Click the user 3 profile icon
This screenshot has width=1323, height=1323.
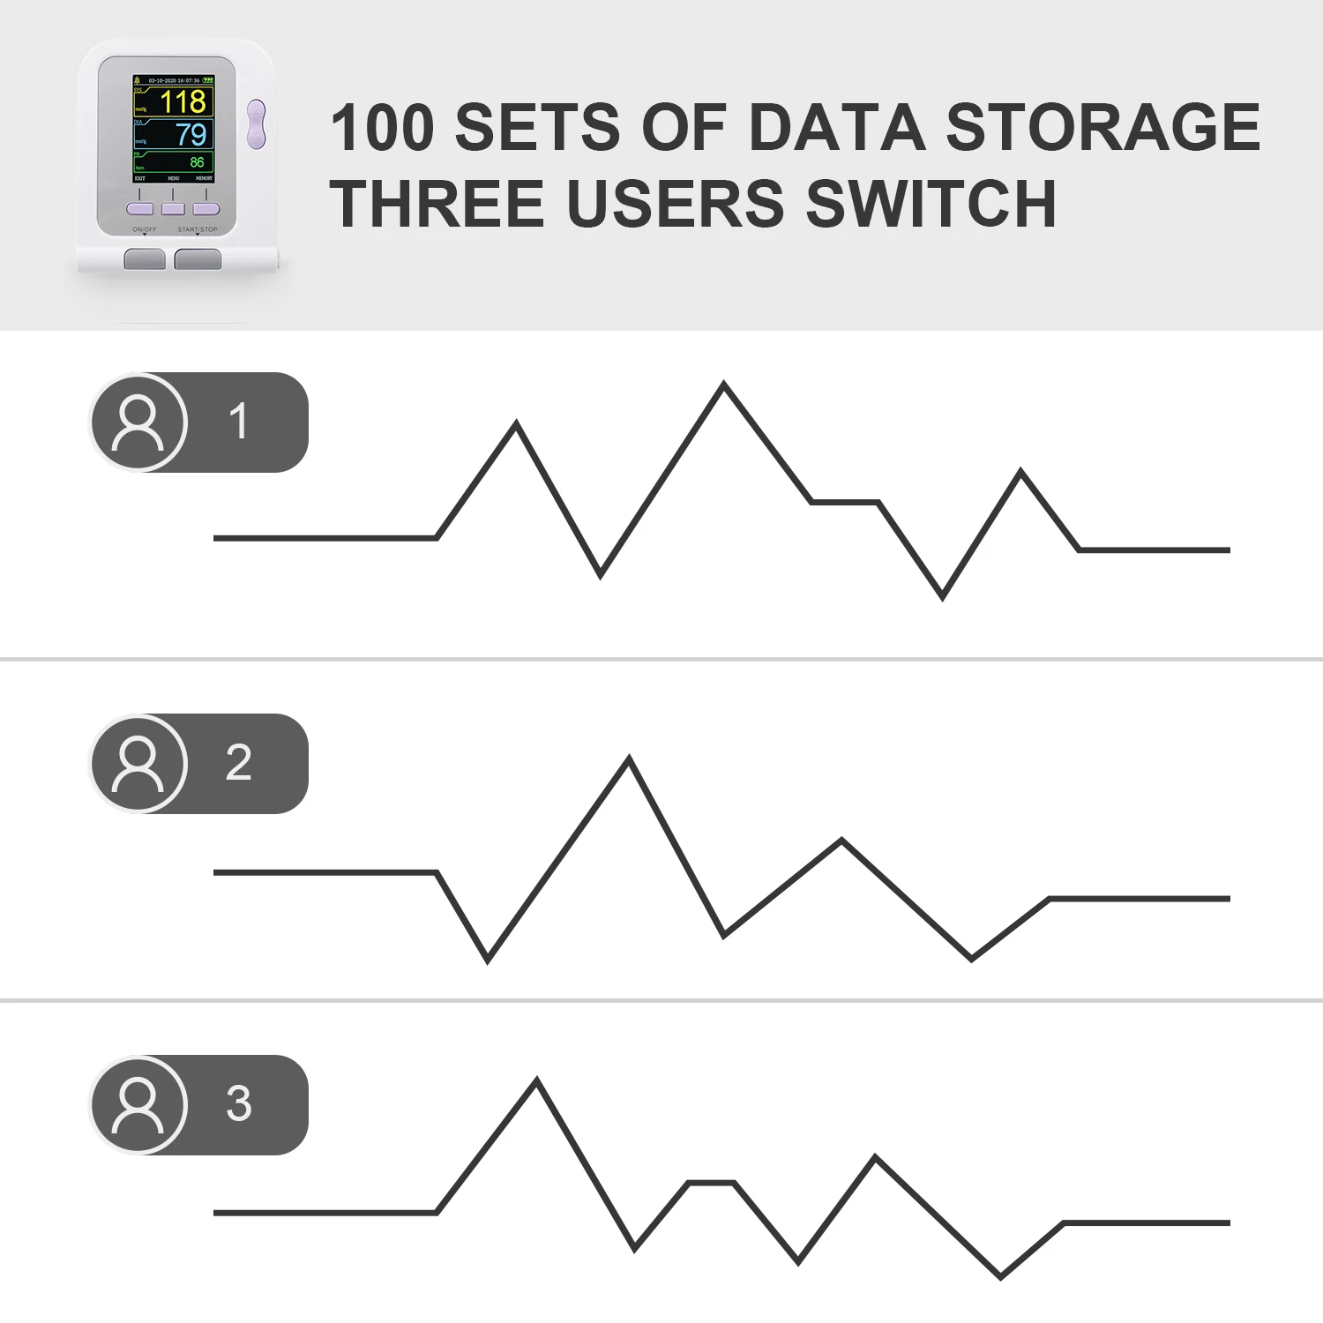point(138,1105)
